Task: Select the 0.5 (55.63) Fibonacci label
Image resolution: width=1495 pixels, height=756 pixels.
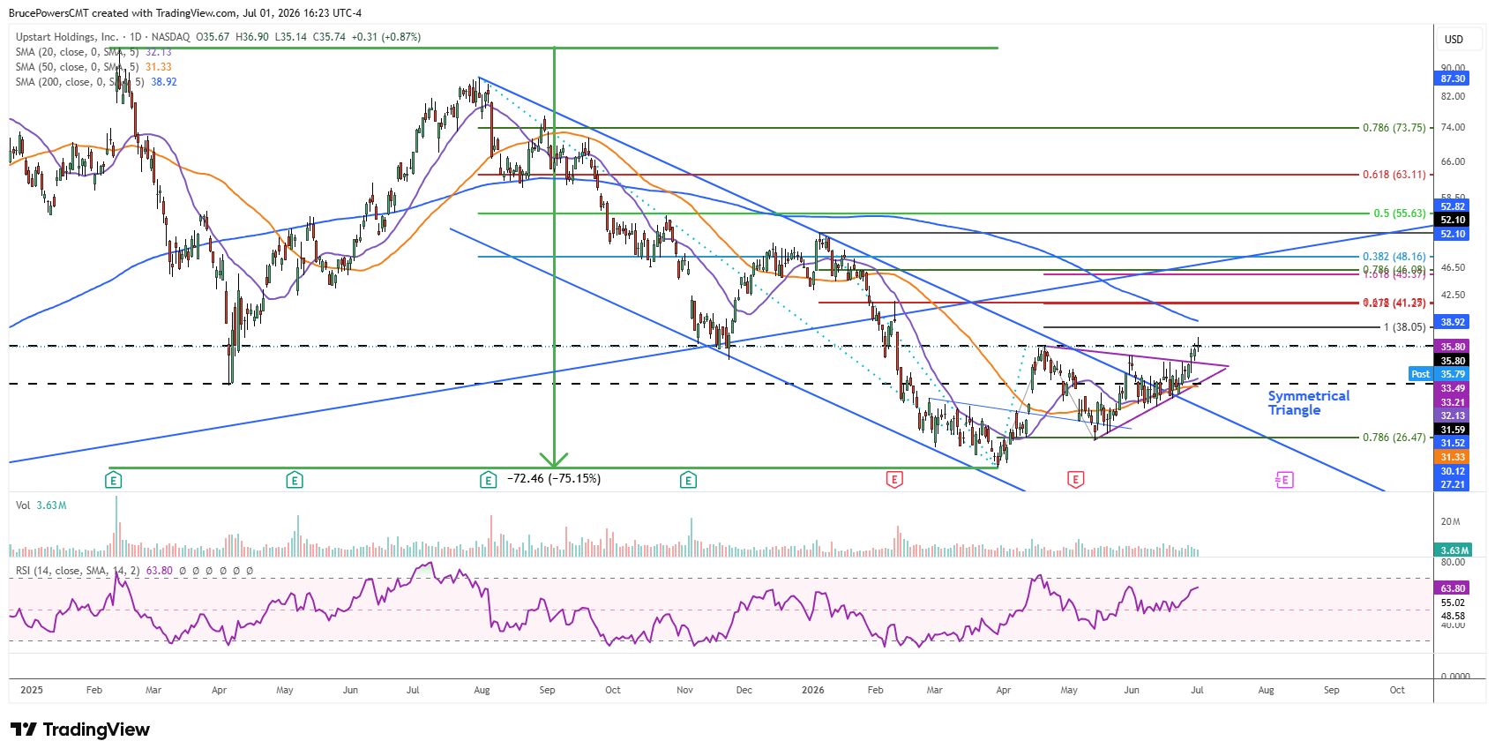Action: pyautogui.click(x=1400, y=213)
